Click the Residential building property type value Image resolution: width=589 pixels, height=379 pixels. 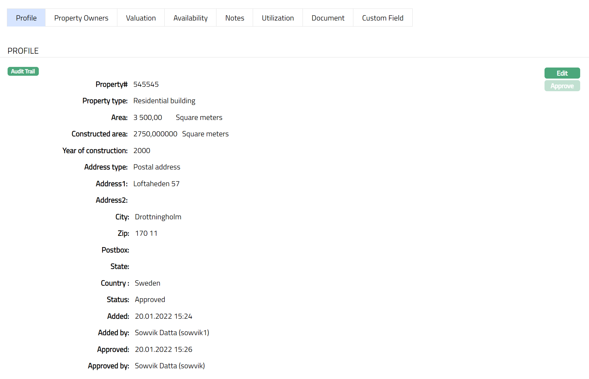click(164, 101)
